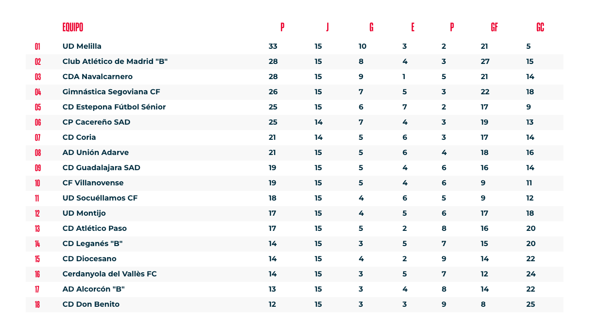Open CD Estepona Fútbol Sénior entry

click(114, 107)
